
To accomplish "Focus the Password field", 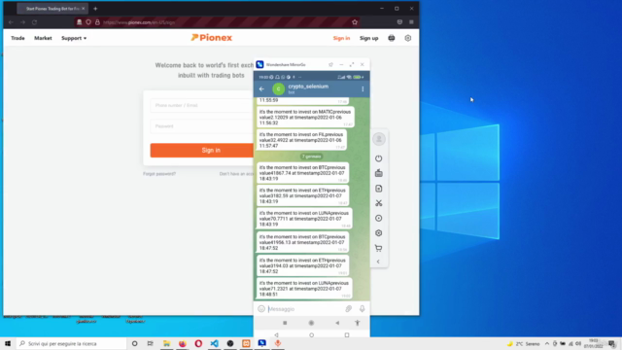I will click(x=201, y=126).
